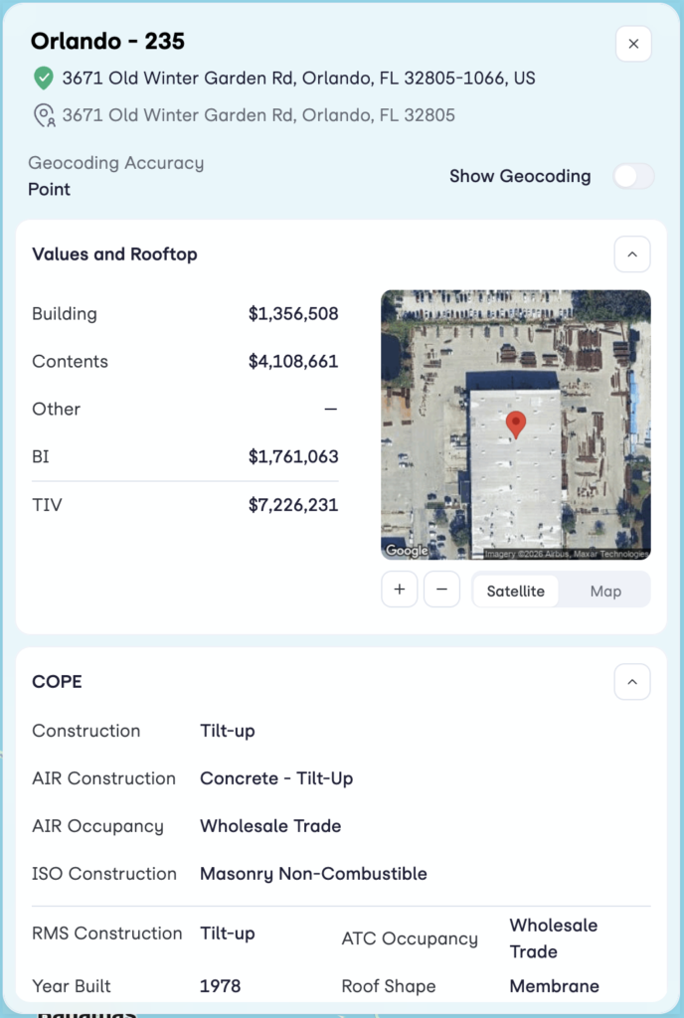Close the Orlando - 235 detail panel

coord(633,44)
